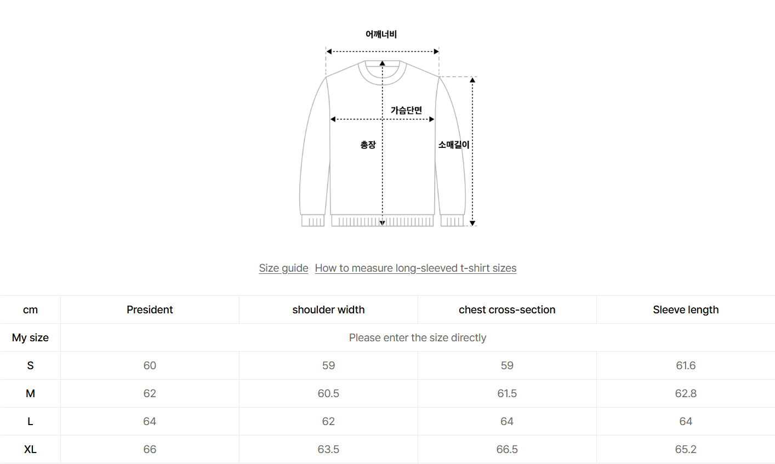Click the chest cross-section column header

click(507, 310)
